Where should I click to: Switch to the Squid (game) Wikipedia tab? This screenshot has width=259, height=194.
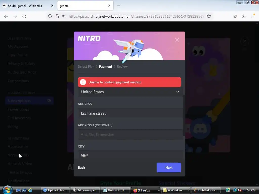[28, 6]
